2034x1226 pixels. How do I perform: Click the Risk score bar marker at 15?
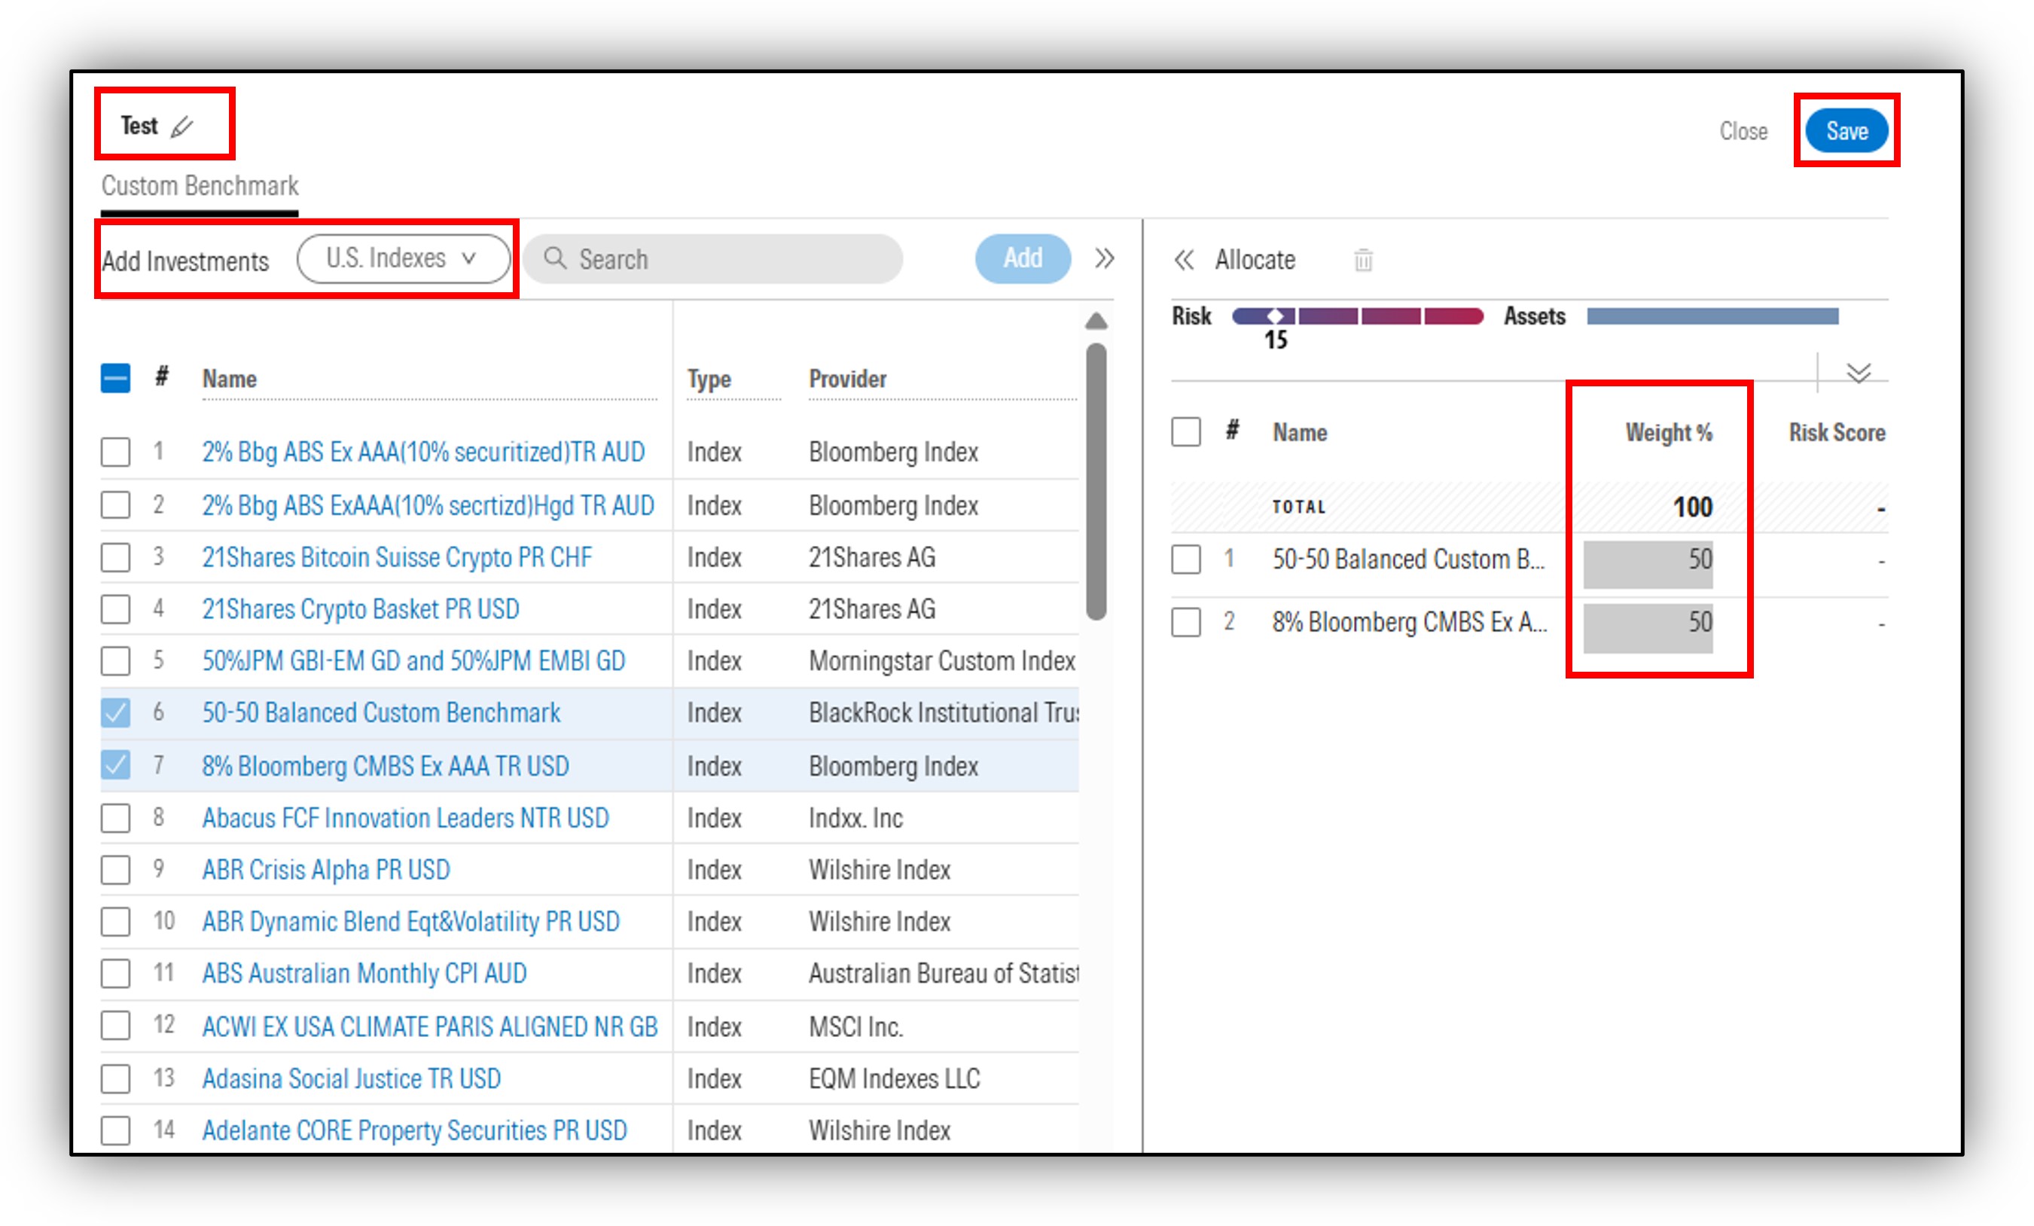(1276, 316)
